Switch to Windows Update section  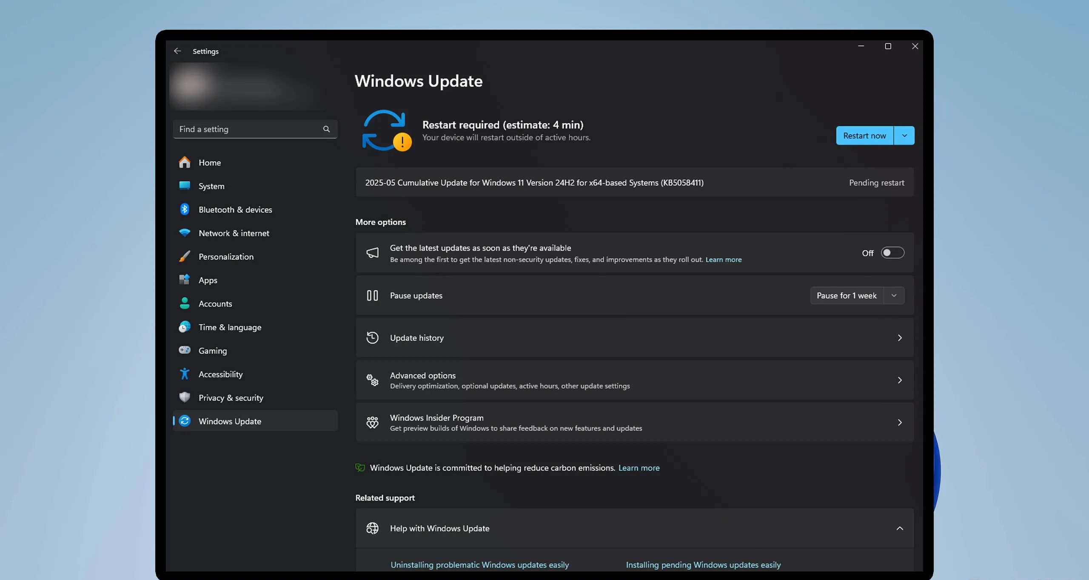click(x=230, y=421)
